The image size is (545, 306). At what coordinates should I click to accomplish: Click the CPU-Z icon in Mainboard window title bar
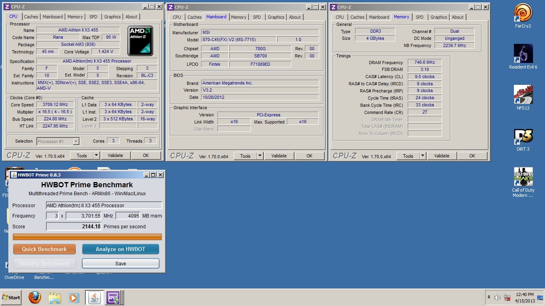(170, 7)
